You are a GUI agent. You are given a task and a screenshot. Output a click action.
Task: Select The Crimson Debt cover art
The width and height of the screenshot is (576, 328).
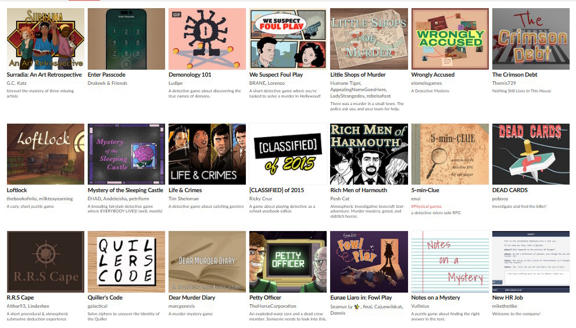pos(531,39)
